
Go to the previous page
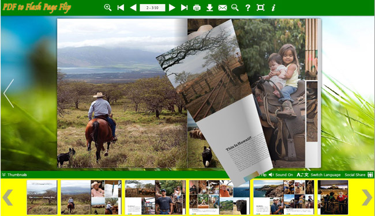tap(133, 7)
